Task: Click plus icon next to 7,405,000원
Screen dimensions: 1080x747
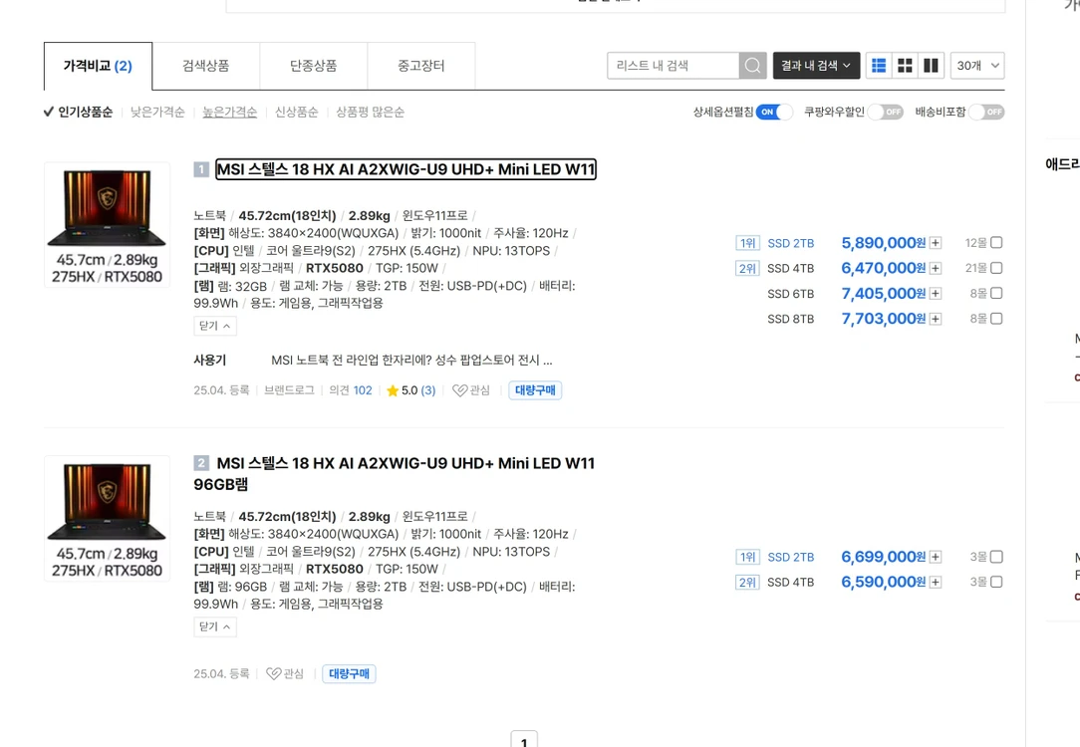Action: [936, 294]
